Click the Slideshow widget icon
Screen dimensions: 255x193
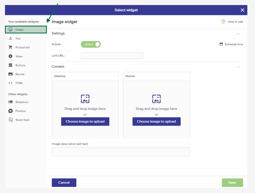pyautogui.click(x=11, y=102)
